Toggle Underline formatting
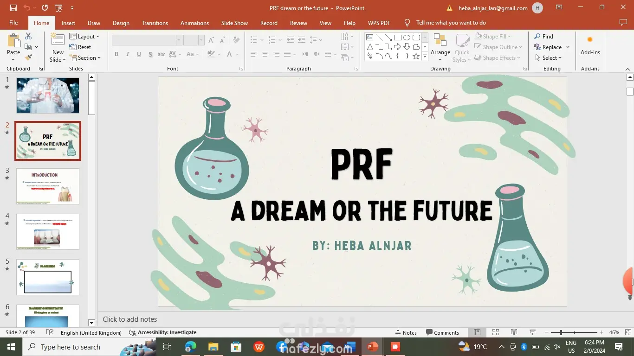Screen dimensions: 634x356 [139, 54]
